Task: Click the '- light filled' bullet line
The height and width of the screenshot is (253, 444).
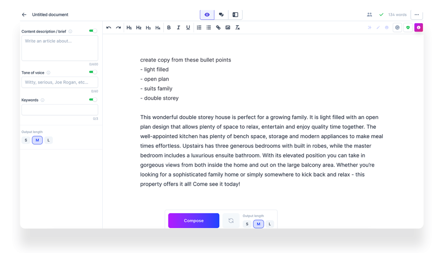Action: tap(154, 69)
